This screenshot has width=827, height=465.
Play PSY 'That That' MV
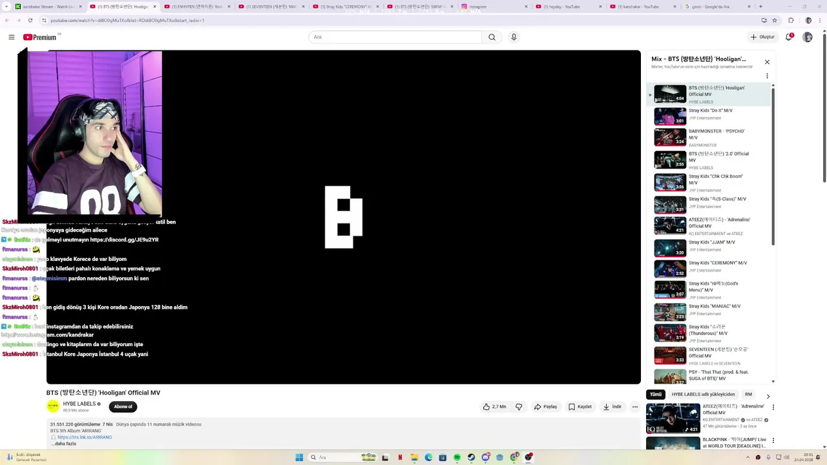click(x=709, y=376)
